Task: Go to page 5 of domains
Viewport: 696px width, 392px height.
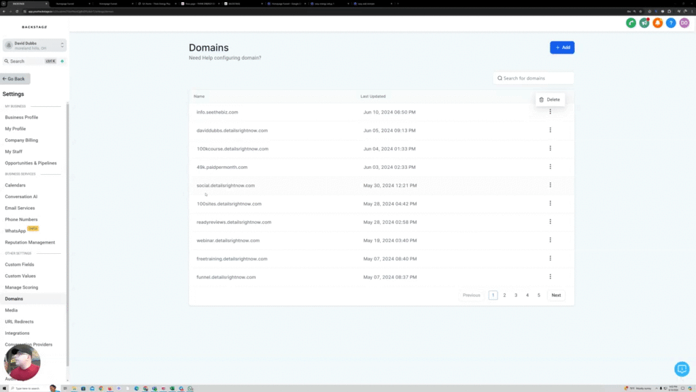Action: pyautogui.click(x=539, y=295)
